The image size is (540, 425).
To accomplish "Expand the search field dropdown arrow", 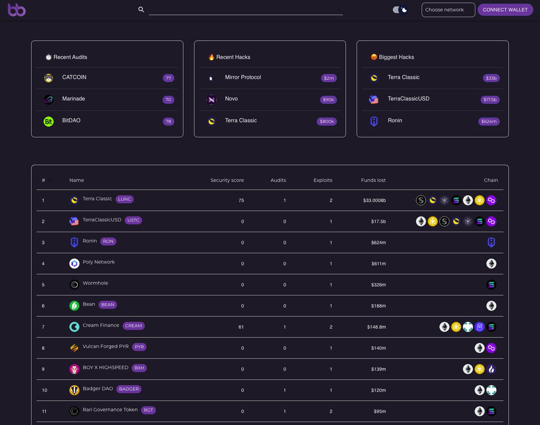I will click(x=339, y=9).
